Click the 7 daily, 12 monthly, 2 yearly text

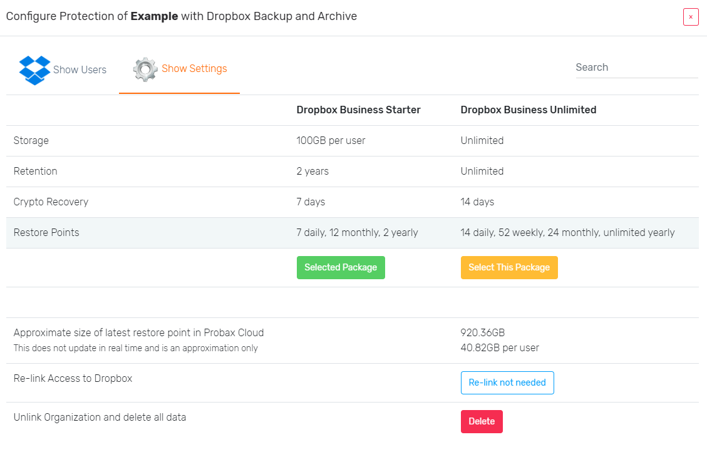coord(357,232)
